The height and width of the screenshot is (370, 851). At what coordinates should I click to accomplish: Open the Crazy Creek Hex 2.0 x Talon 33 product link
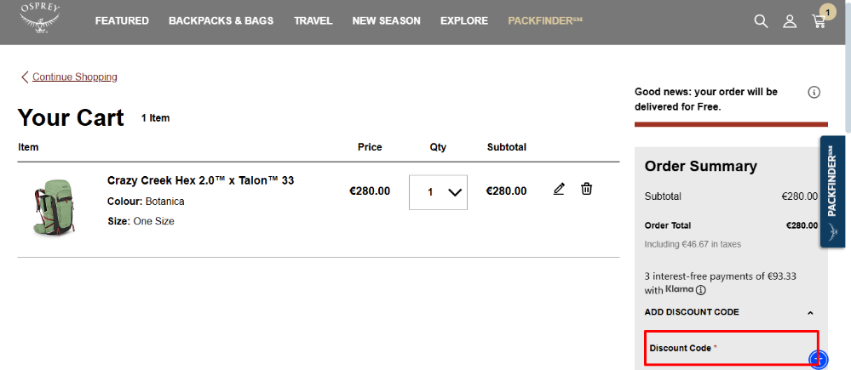point(201,180)
